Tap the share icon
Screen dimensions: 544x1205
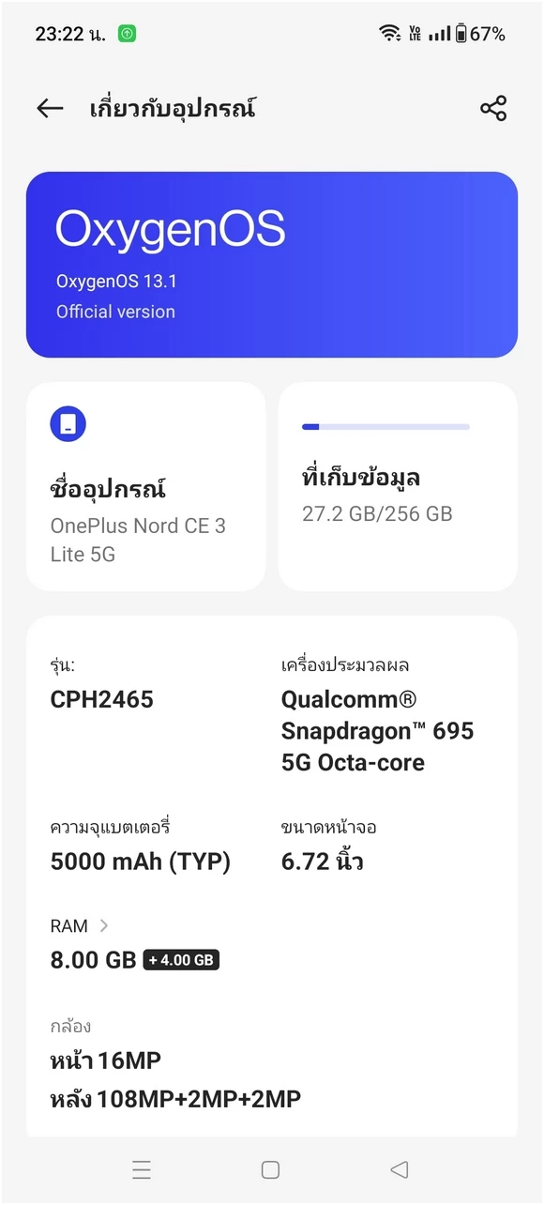(x=493, y=108)
